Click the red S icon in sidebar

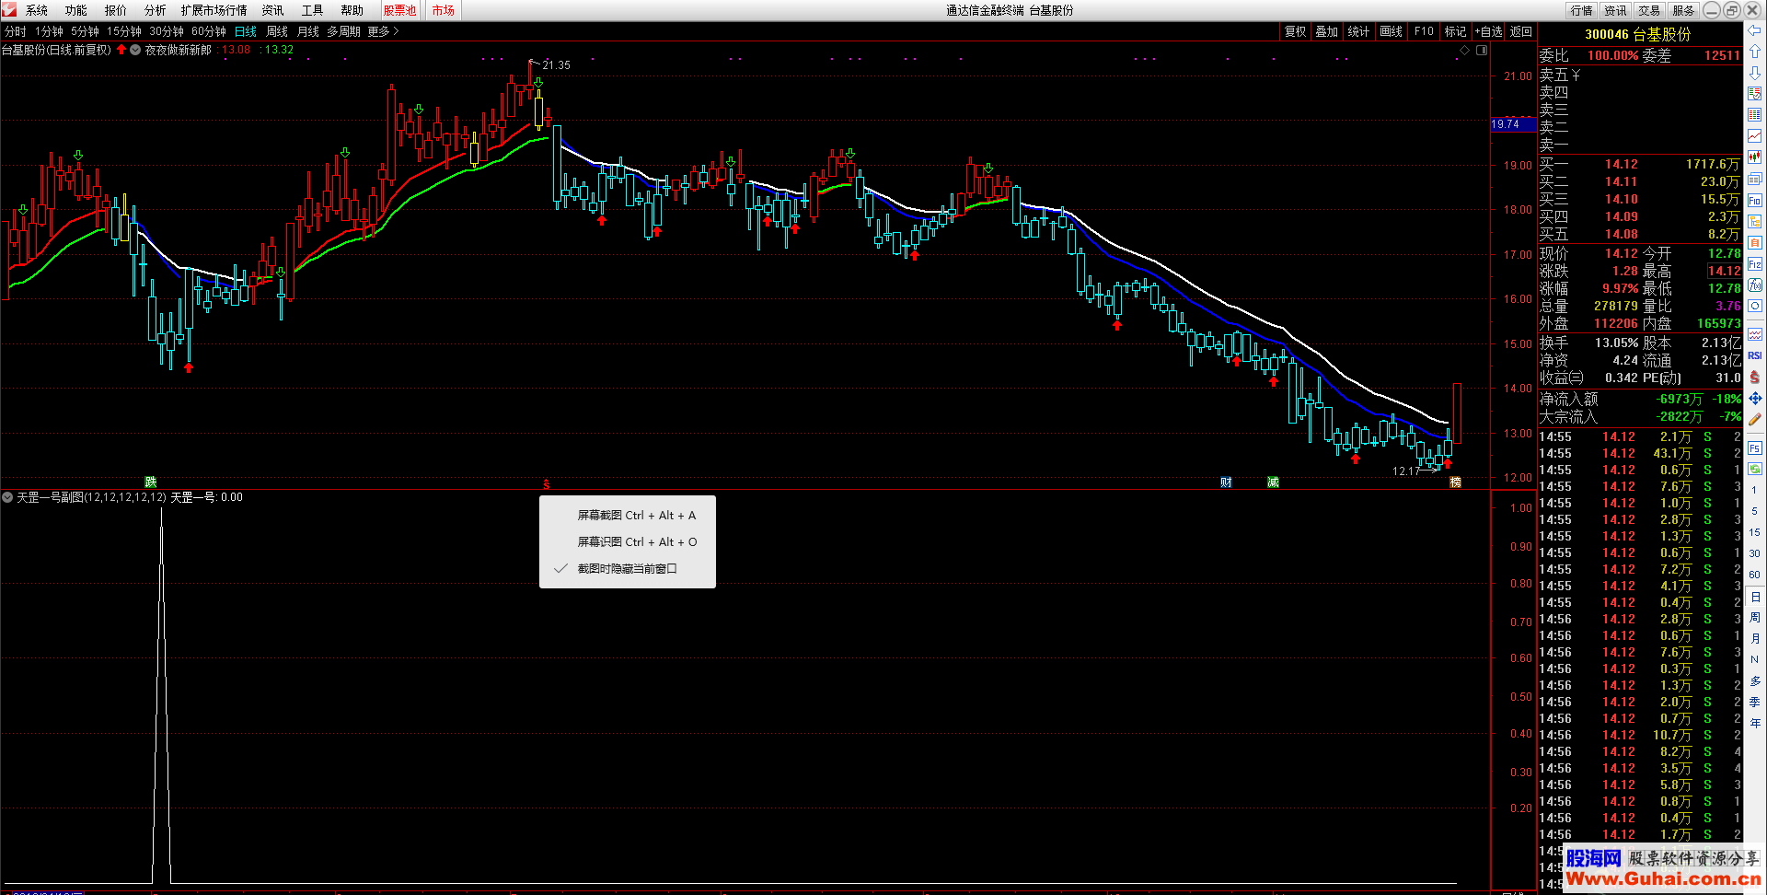1755,377
